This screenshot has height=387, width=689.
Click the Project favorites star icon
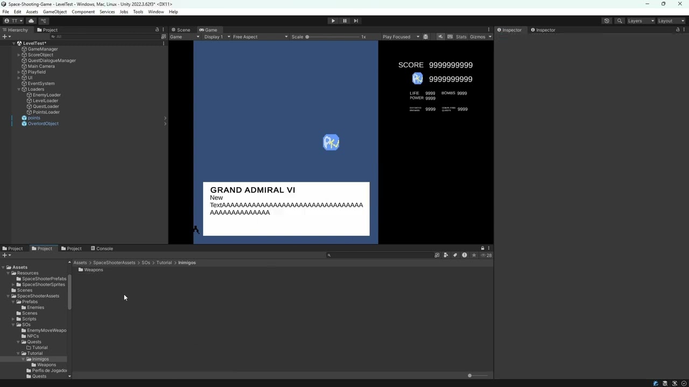coord(474,255)
